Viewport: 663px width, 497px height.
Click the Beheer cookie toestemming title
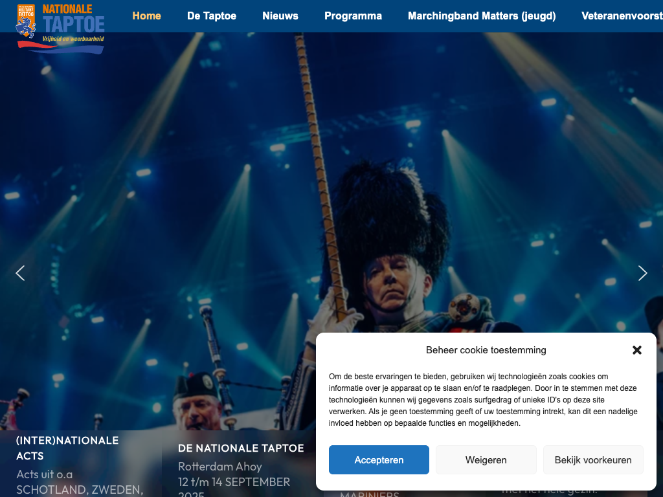[486, 350]
